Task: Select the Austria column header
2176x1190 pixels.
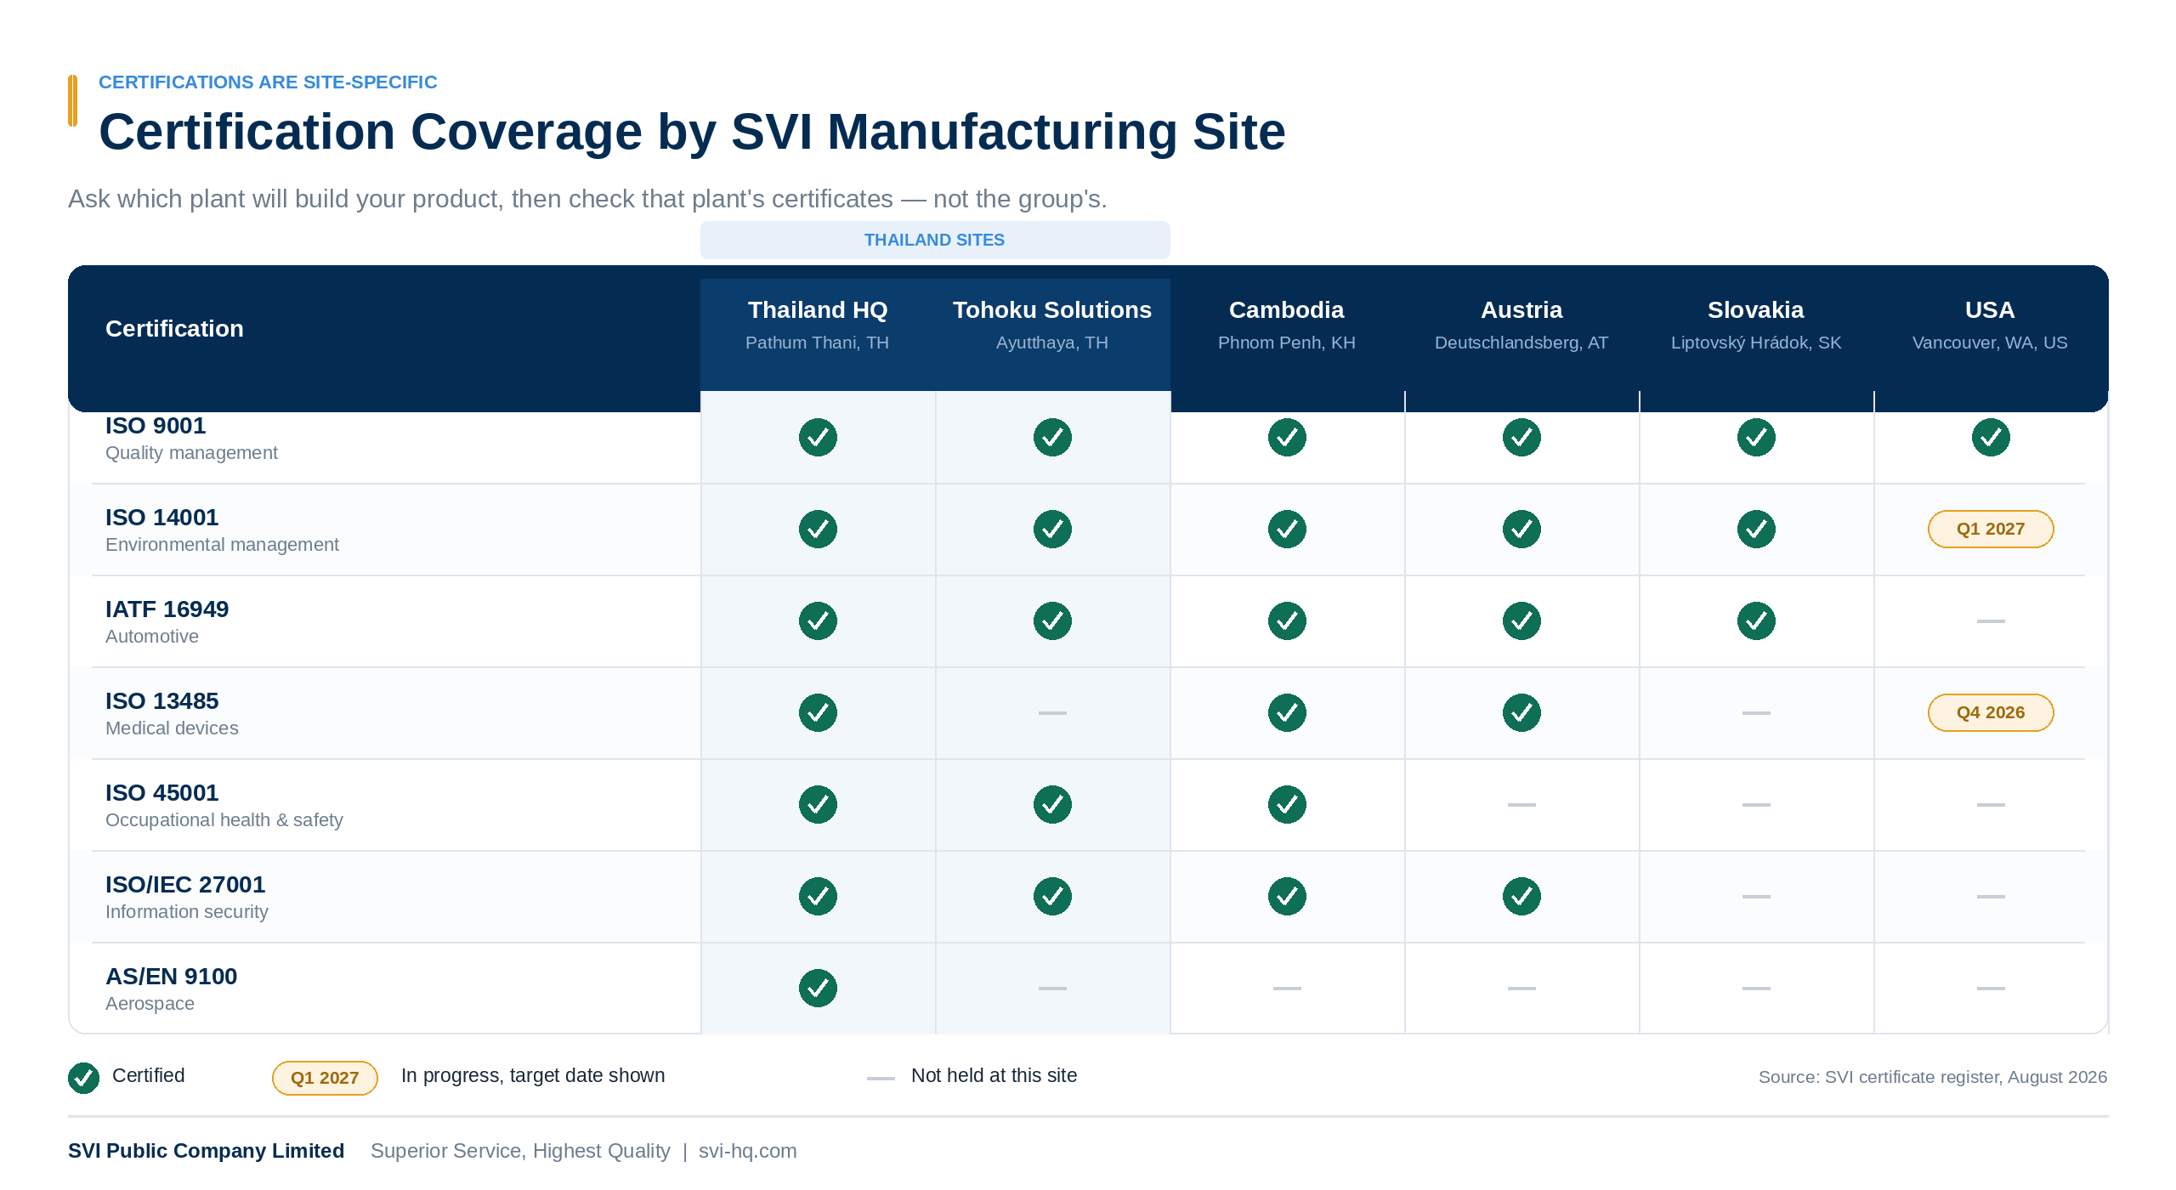Action: tap(1521, 310)
